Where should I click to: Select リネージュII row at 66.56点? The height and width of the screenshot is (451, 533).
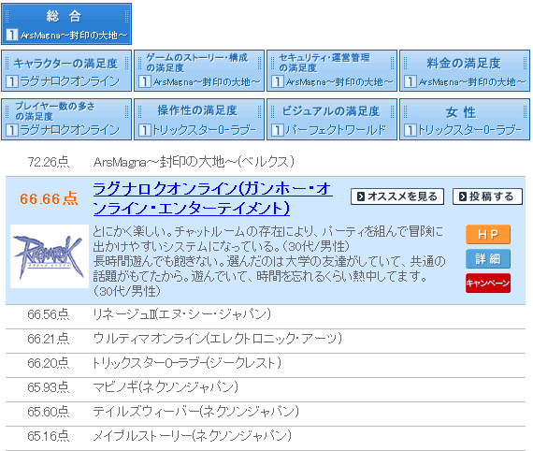click(x=266, y=314)
